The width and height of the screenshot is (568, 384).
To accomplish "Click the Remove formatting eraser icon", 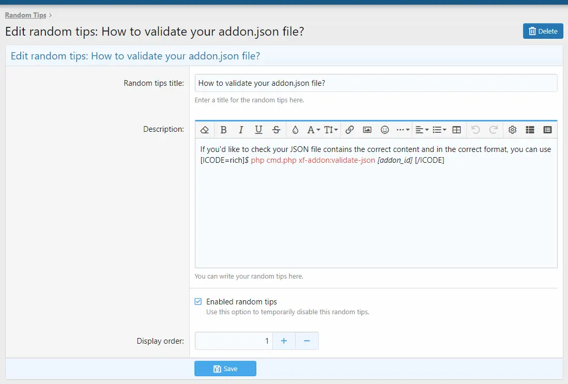I will point(205,130).
